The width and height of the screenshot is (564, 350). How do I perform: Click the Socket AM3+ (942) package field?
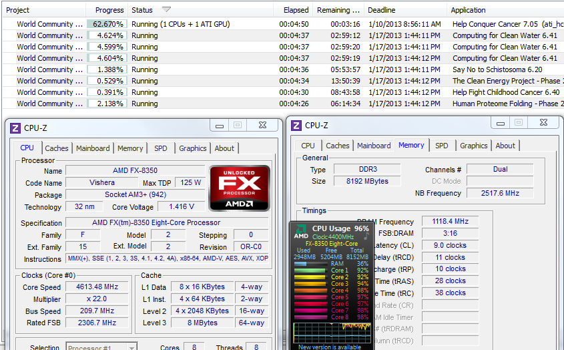[135, 194]
